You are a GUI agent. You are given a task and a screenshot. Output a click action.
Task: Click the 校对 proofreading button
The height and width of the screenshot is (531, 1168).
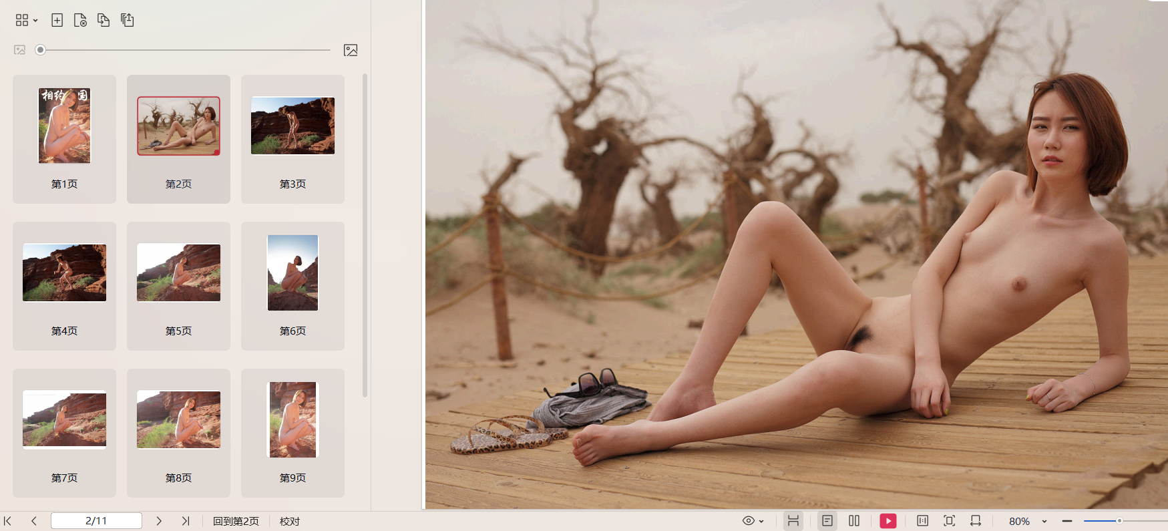click(290, 521)
